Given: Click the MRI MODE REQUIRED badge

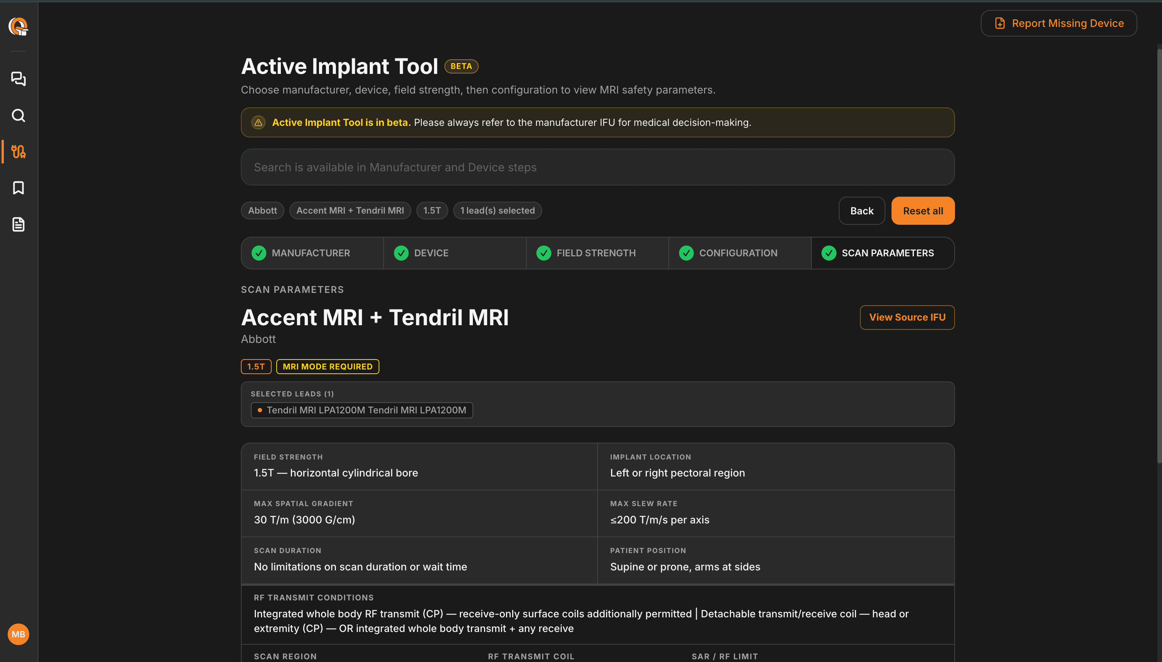Looking at the screenshot, I should 328,366.
